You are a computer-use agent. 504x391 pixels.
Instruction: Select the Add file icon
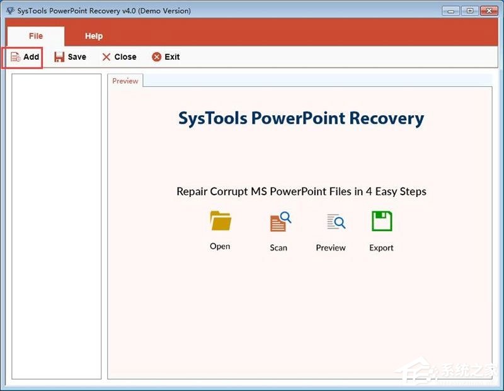click(15, 57)
